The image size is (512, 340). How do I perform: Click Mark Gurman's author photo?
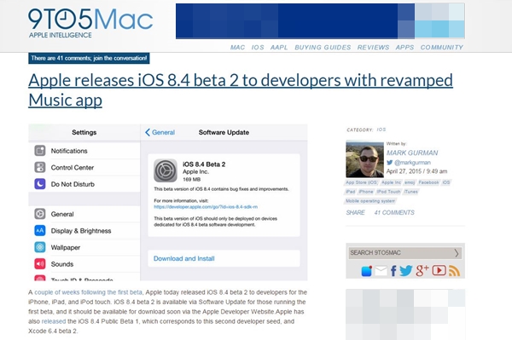[x=364, y=159]
